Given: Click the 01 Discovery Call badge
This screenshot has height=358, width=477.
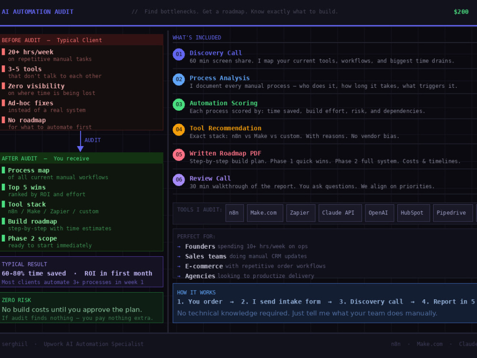Looking at the screenshot, I should coord(178,54).
